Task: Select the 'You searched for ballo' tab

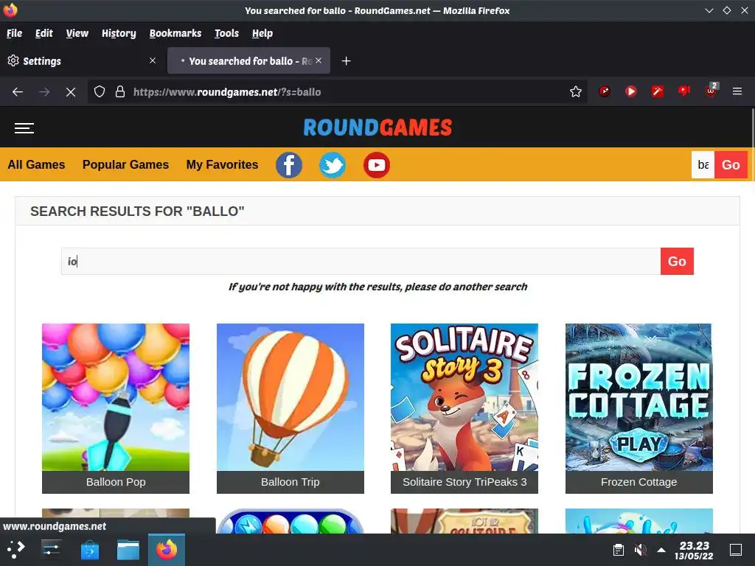Action: [x=249, y=60]
